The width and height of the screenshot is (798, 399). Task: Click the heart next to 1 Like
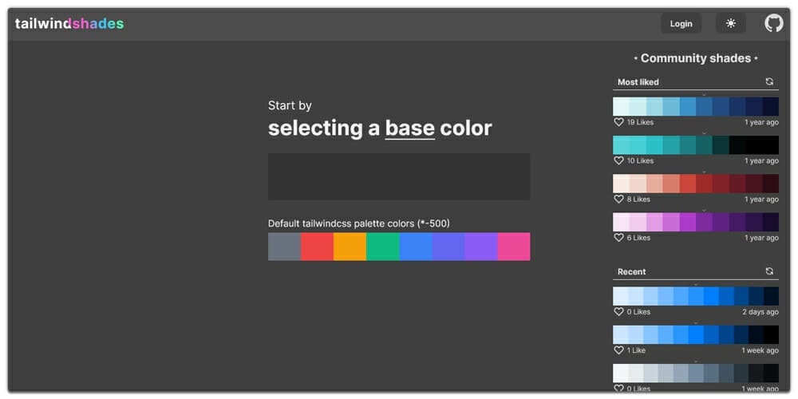point(618,350)
